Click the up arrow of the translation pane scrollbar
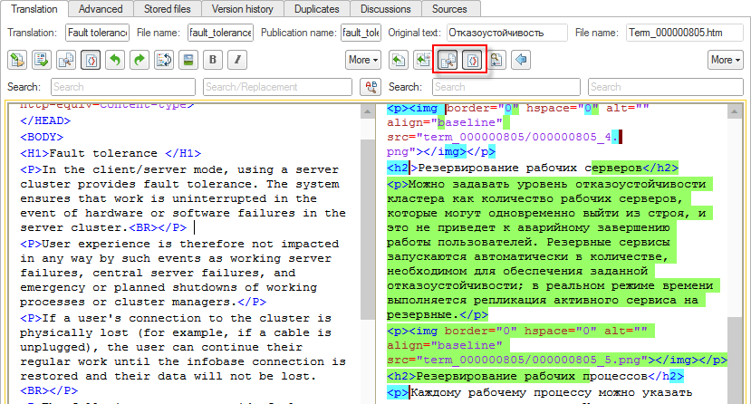The image size is (751, 404). tap(368, 112)
